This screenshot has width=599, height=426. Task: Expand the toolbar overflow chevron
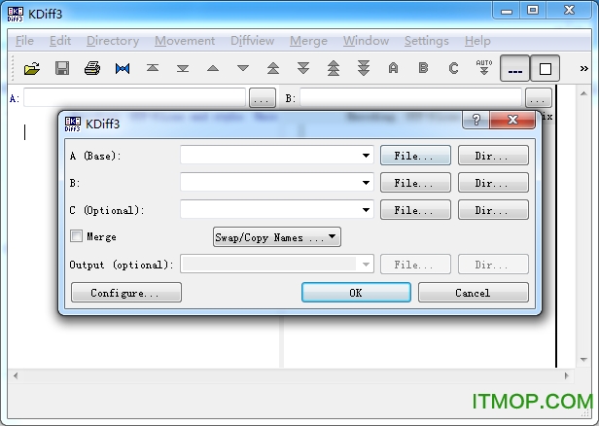click(x=583, y=69)
